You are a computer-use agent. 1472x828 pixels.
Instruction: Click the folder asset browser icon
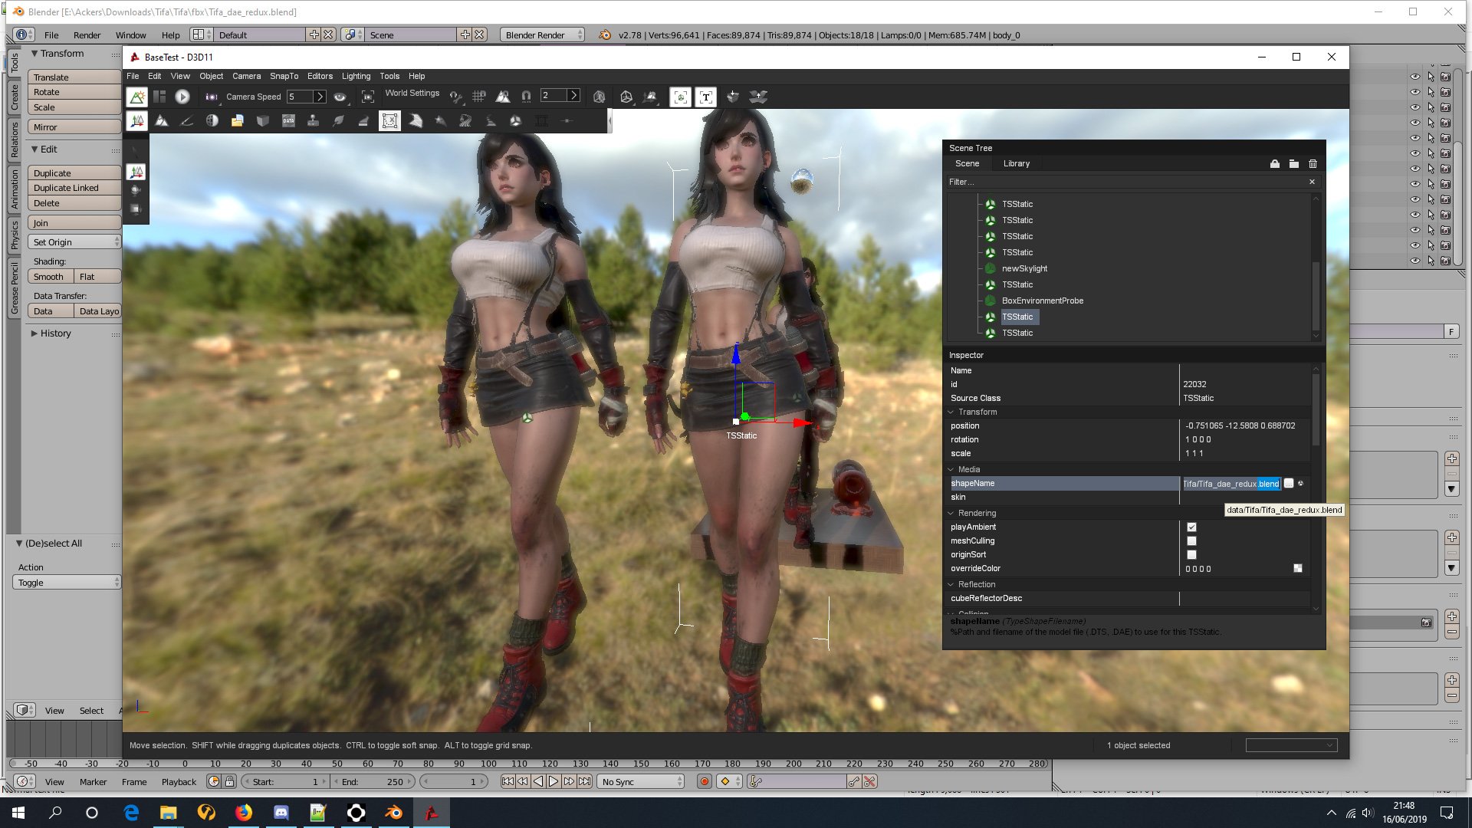point(238,121)
